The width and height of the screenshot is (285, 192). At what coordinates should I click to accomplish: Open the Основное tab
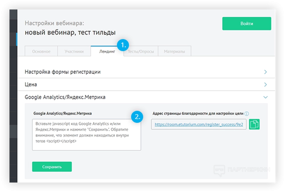[x=41, y=51]
